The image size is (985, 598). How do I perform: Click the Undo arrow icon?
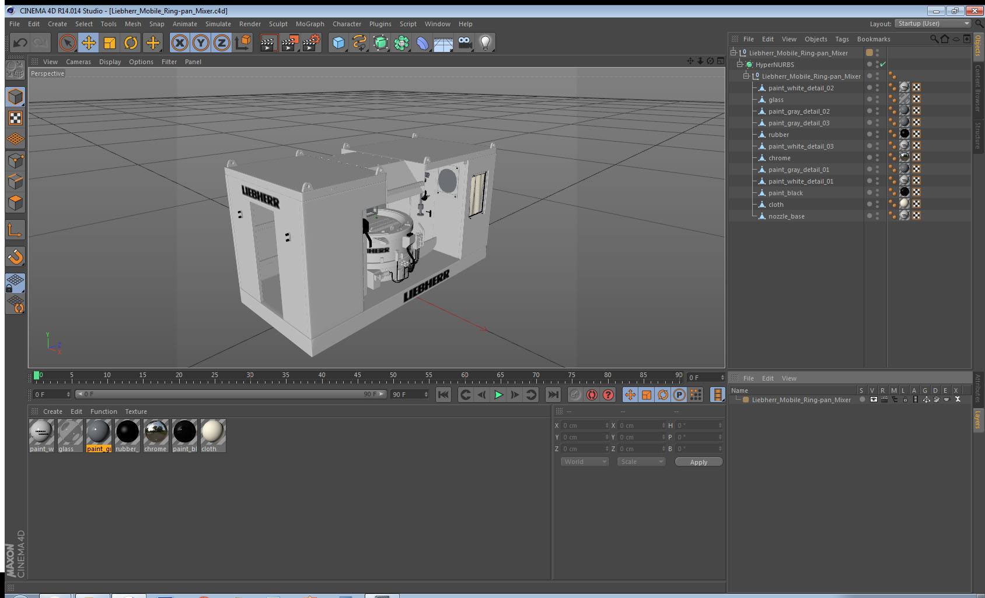click(x=20, y=43)
